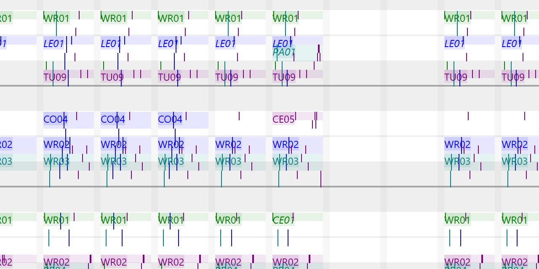
Task: Select the teal PA01 shift block
Action: tap(283, 52)
